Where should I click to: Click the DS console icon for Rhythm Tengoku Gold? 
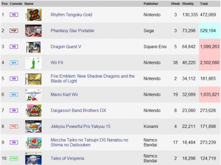14,15
